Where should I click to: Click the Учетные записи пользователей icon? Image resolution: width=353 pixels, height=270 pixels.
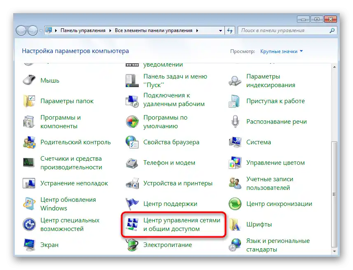click(x=235, y=183)
